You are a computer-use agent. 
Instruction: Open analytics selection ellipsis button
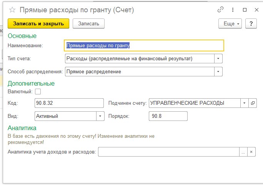pyautogui.click(x=243, y=152)
